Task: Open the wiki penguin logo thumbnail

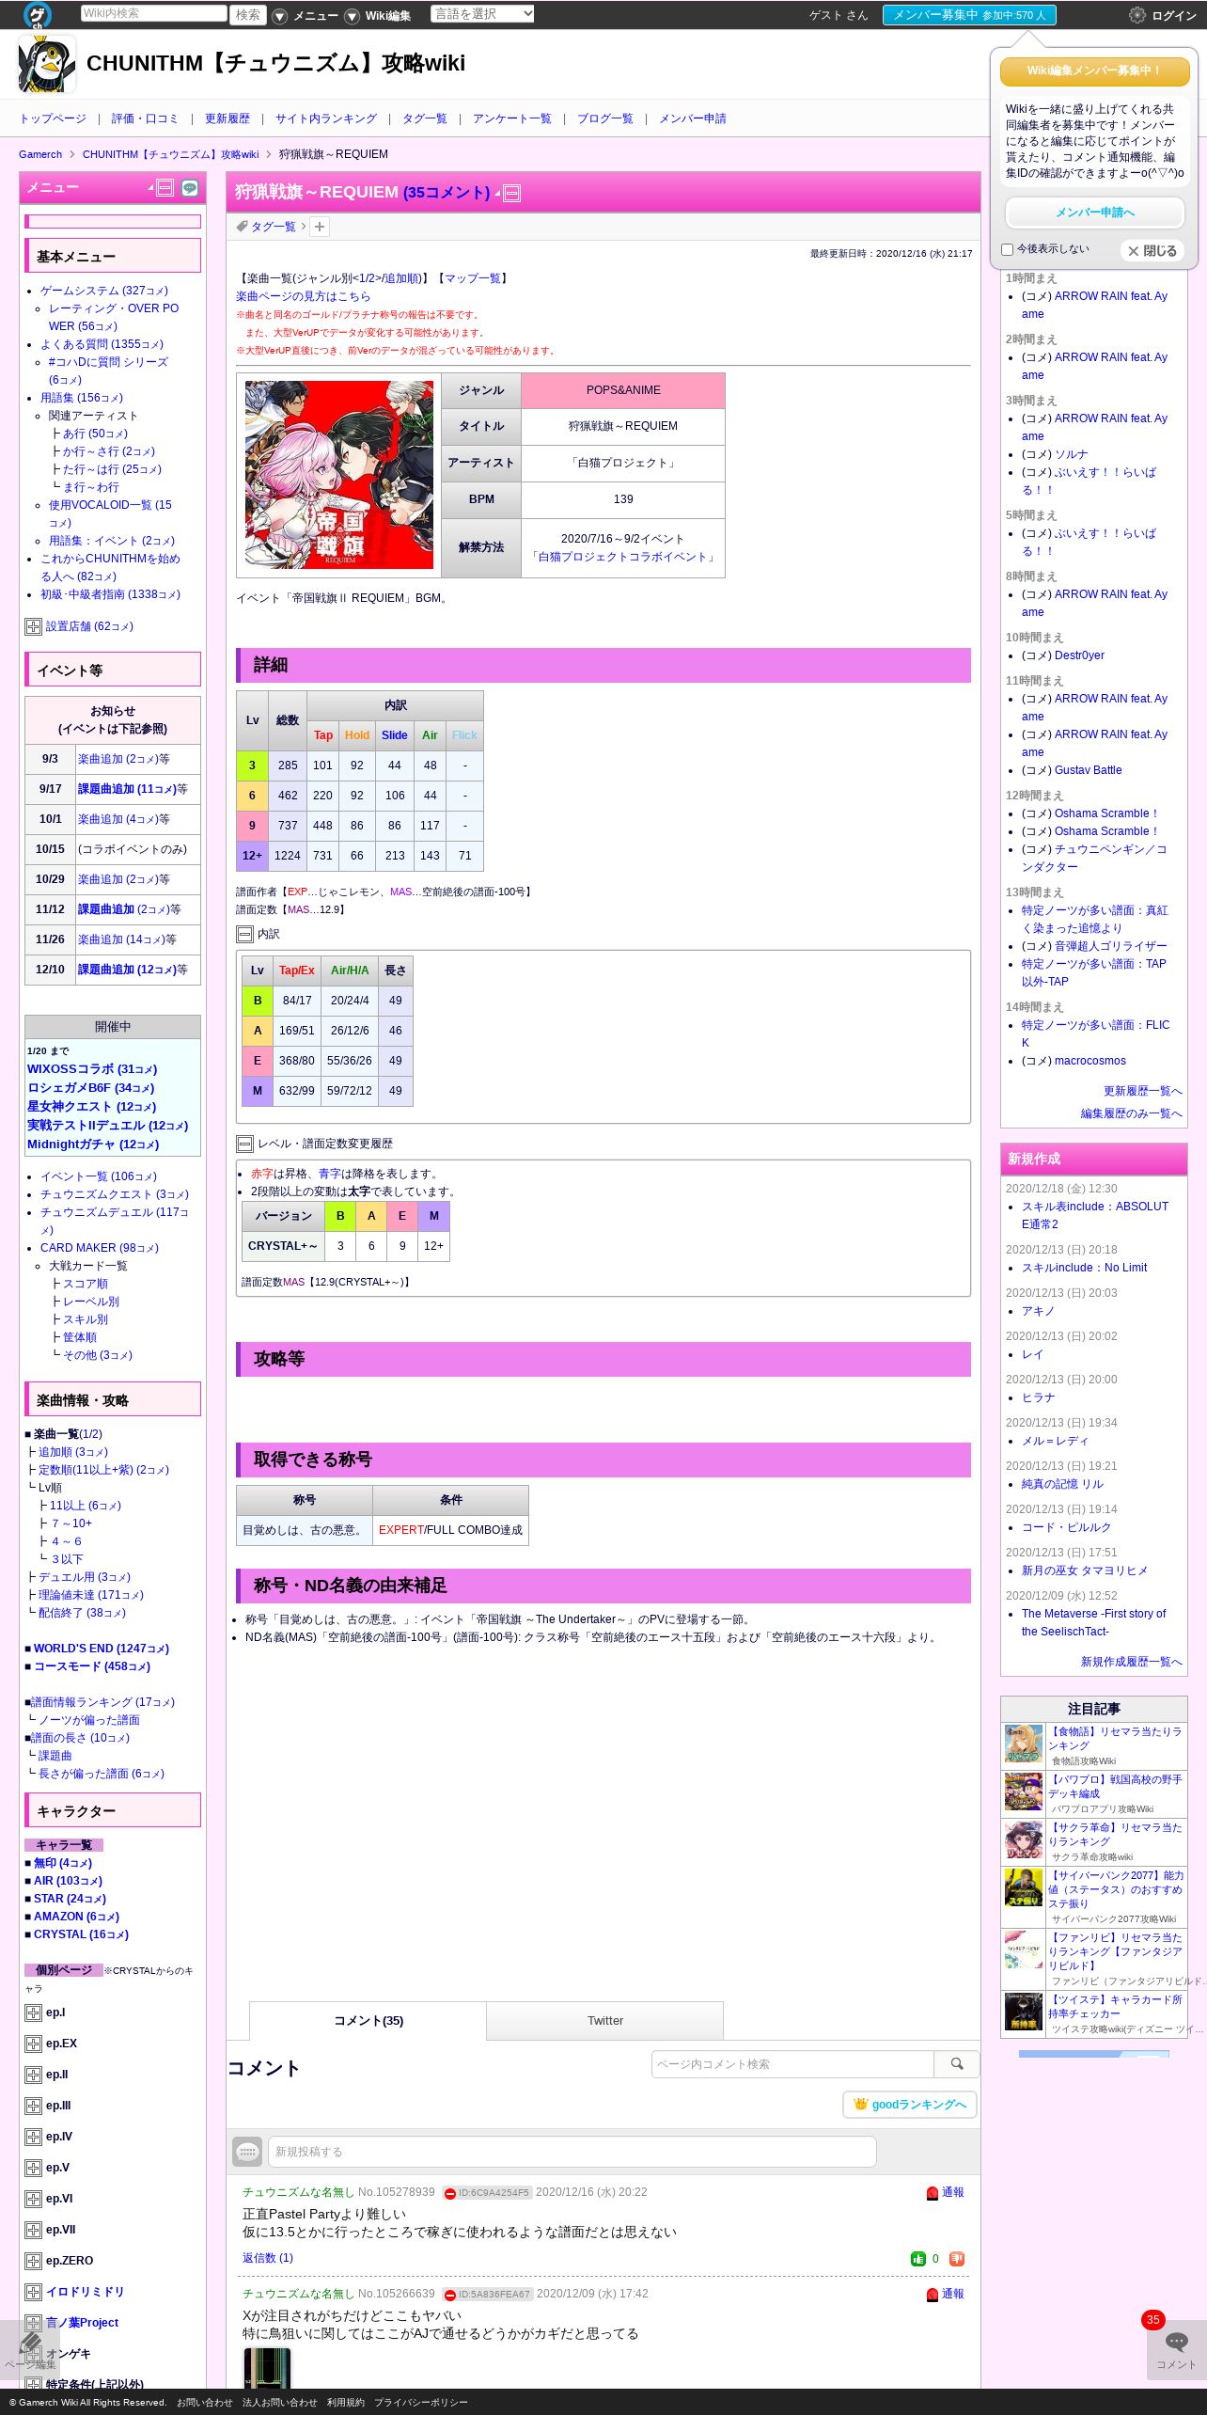Action: [x=47, y=64]
